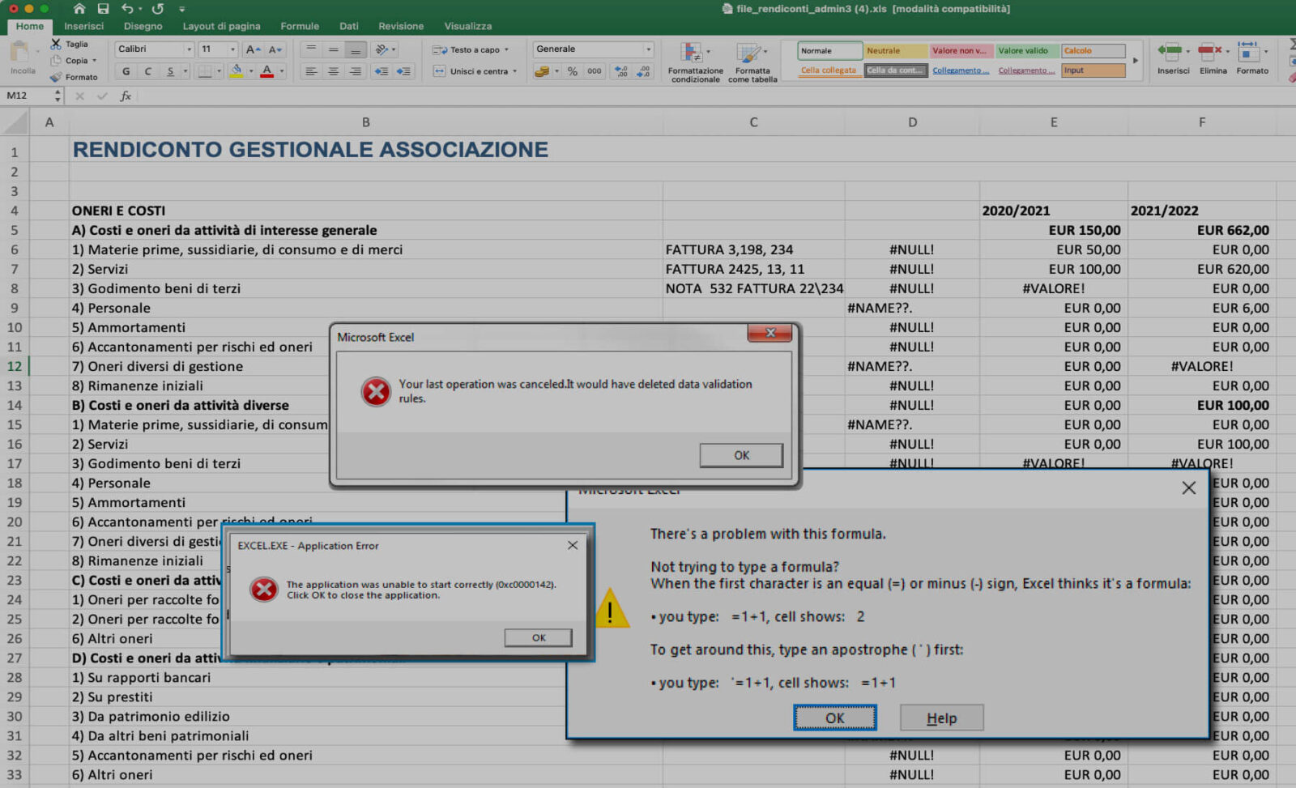The height and width of the screenshot is (788, 1296).
Task: Open the Revisione ribbon tab
Action: point(401,26)
